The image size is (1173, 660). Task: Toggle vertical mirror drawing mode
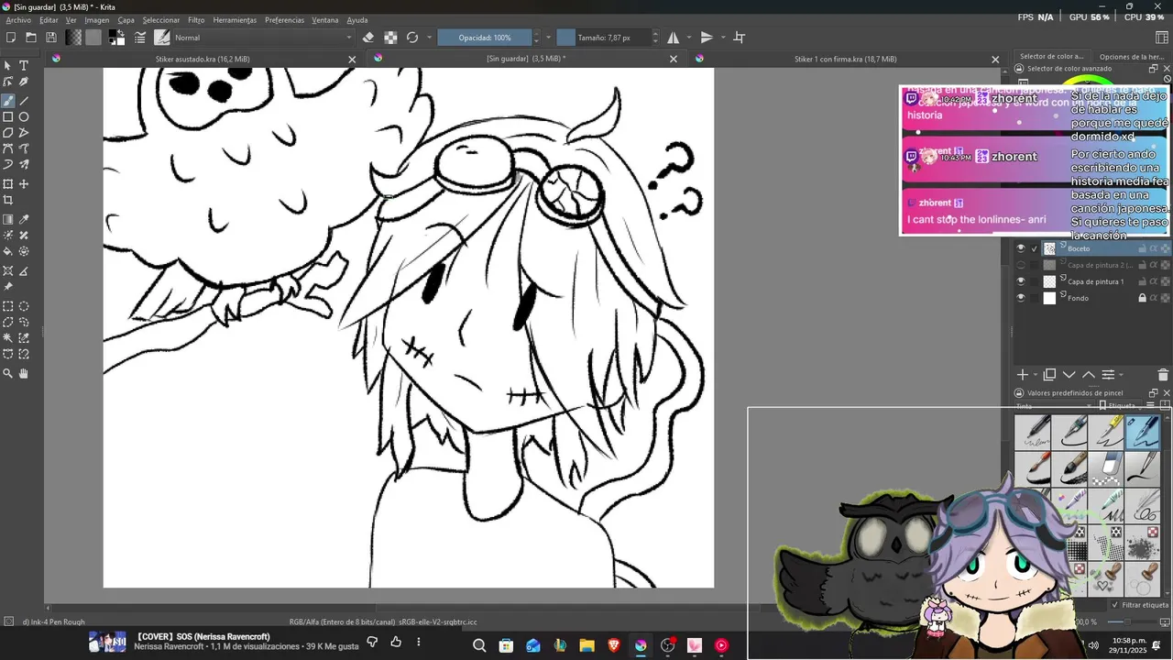point(707,38)
